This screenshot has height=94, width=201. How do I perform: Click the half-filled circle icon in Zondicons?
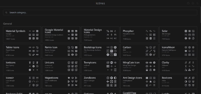(115, 78)
